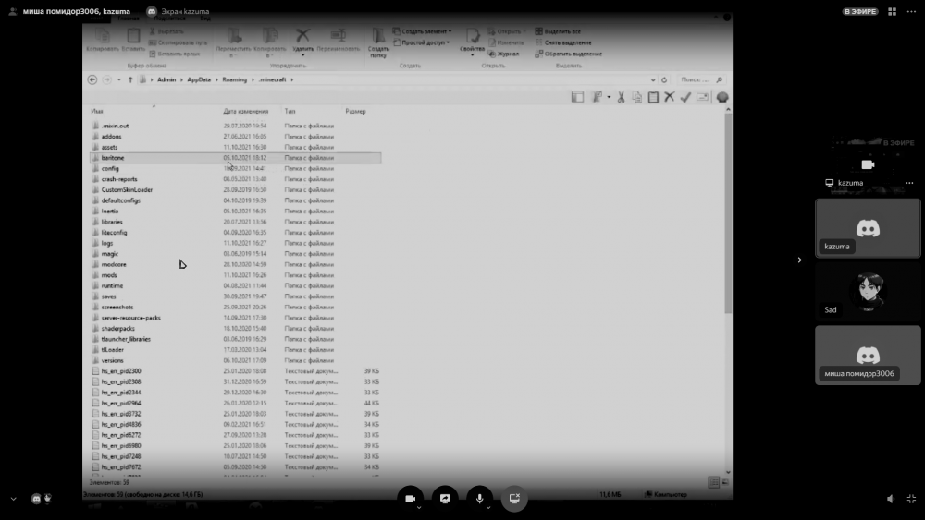Open the Главная ribbon tab
This screenshot has width=925, height=520.
point(128,18)
